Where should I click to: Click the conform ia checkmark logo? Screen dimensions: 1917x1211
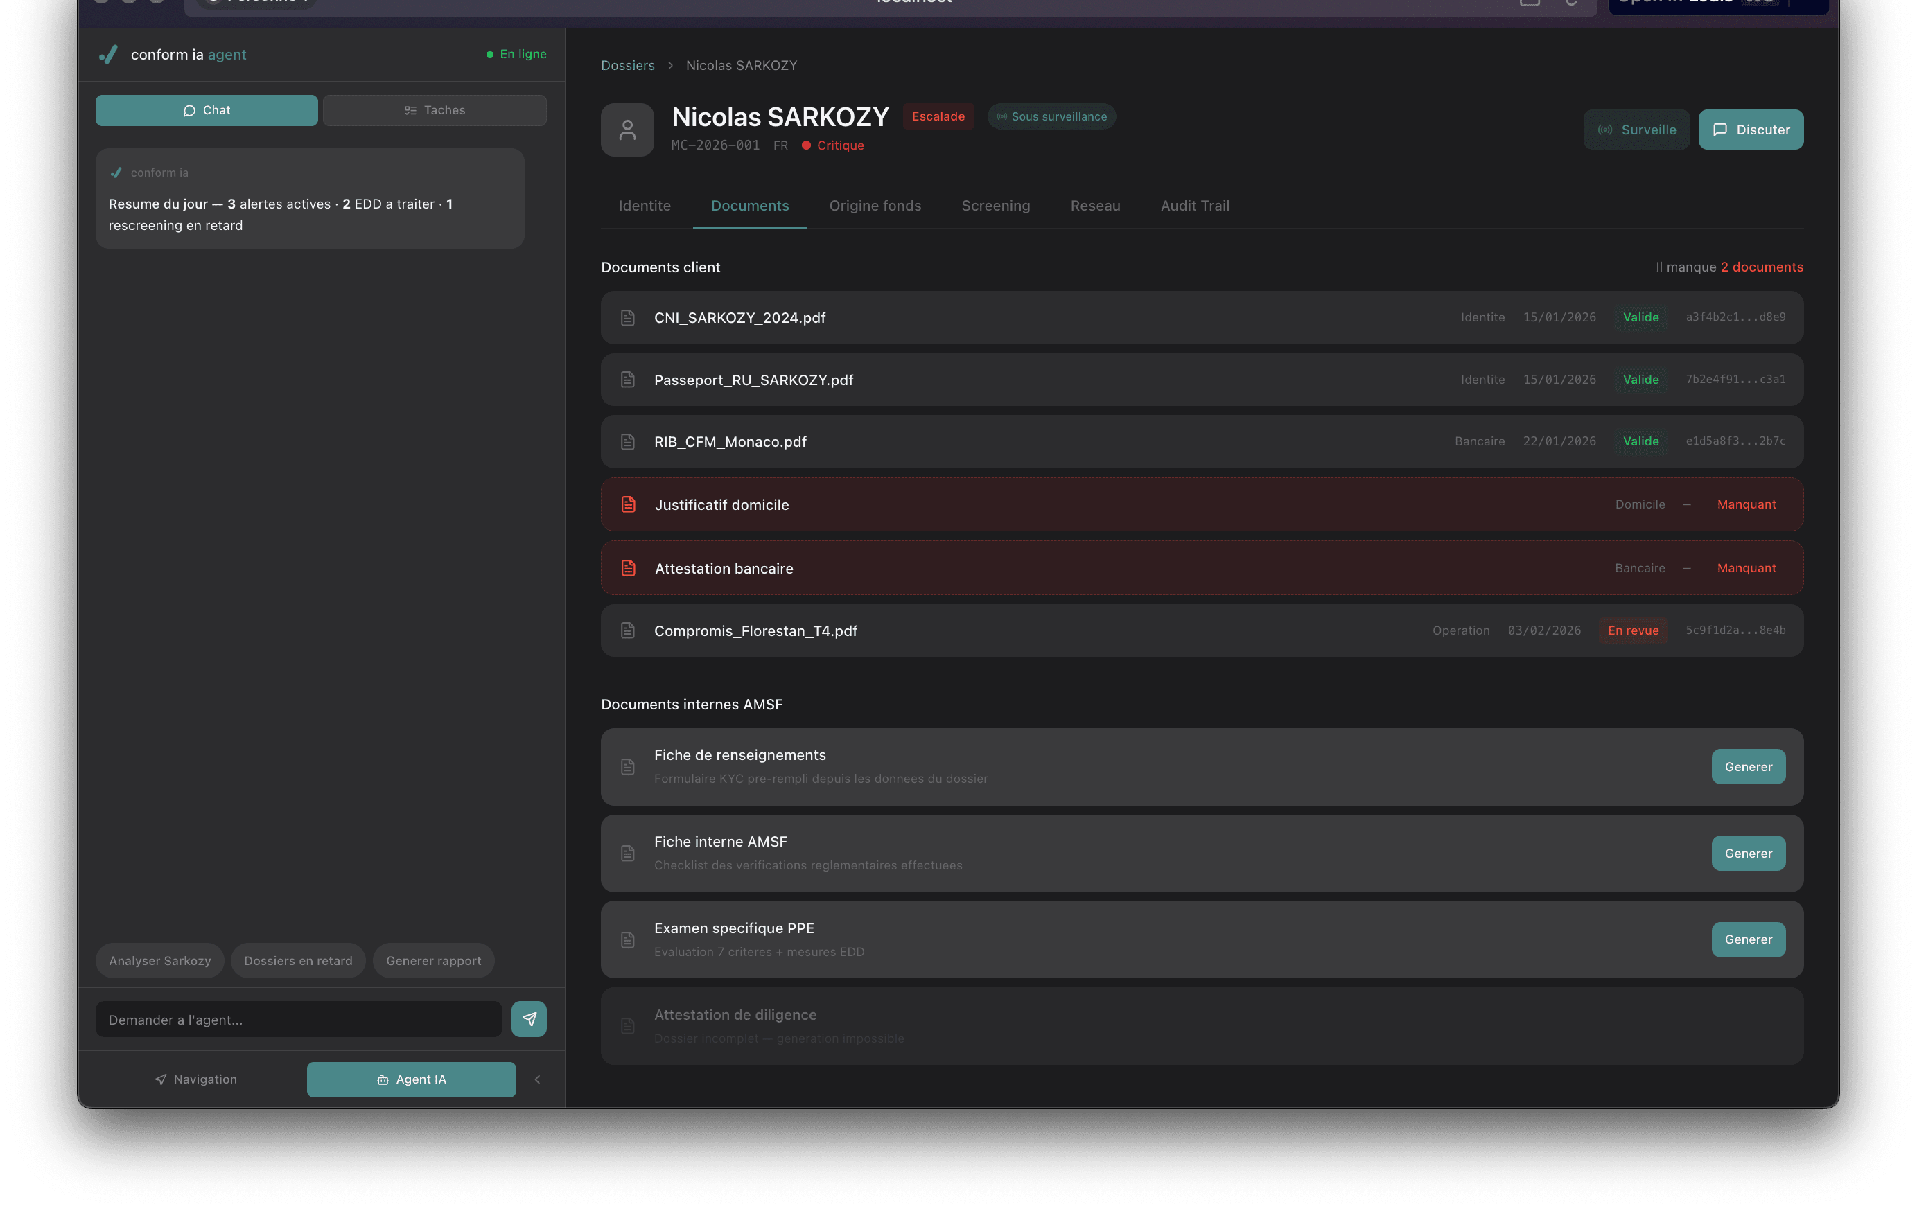[x=108, y=54]
